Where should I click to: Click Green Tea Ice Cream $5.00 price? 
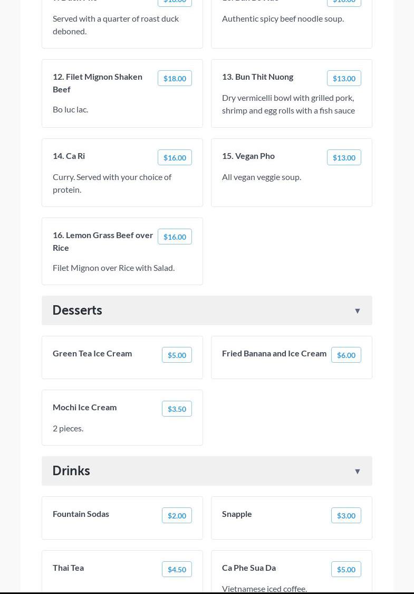tap(177, 355)
